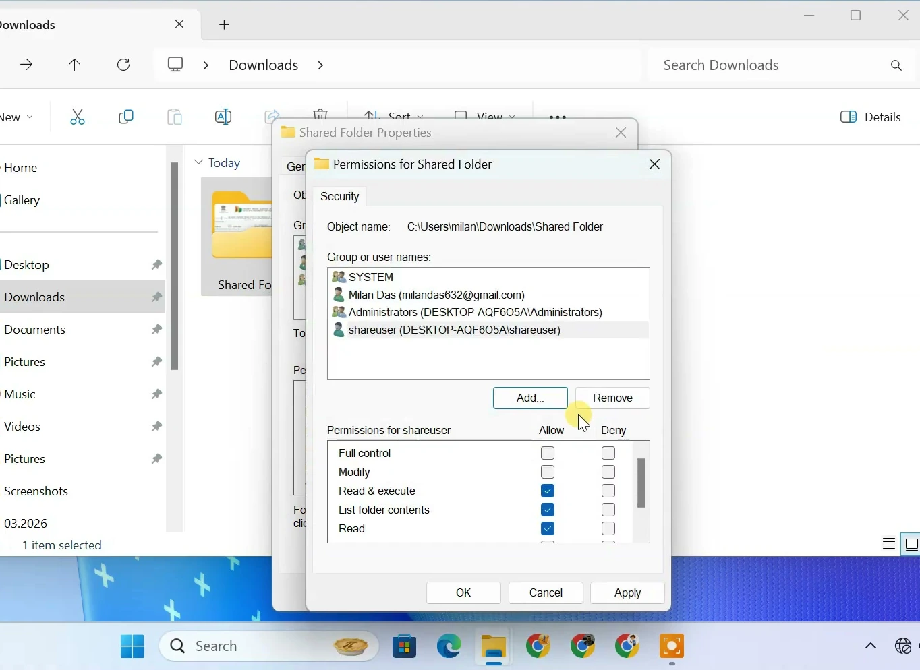The height and width of the screenshot is (670, 920).
Task: Open Gallery in the navigation pane
Action: (22, 200)
